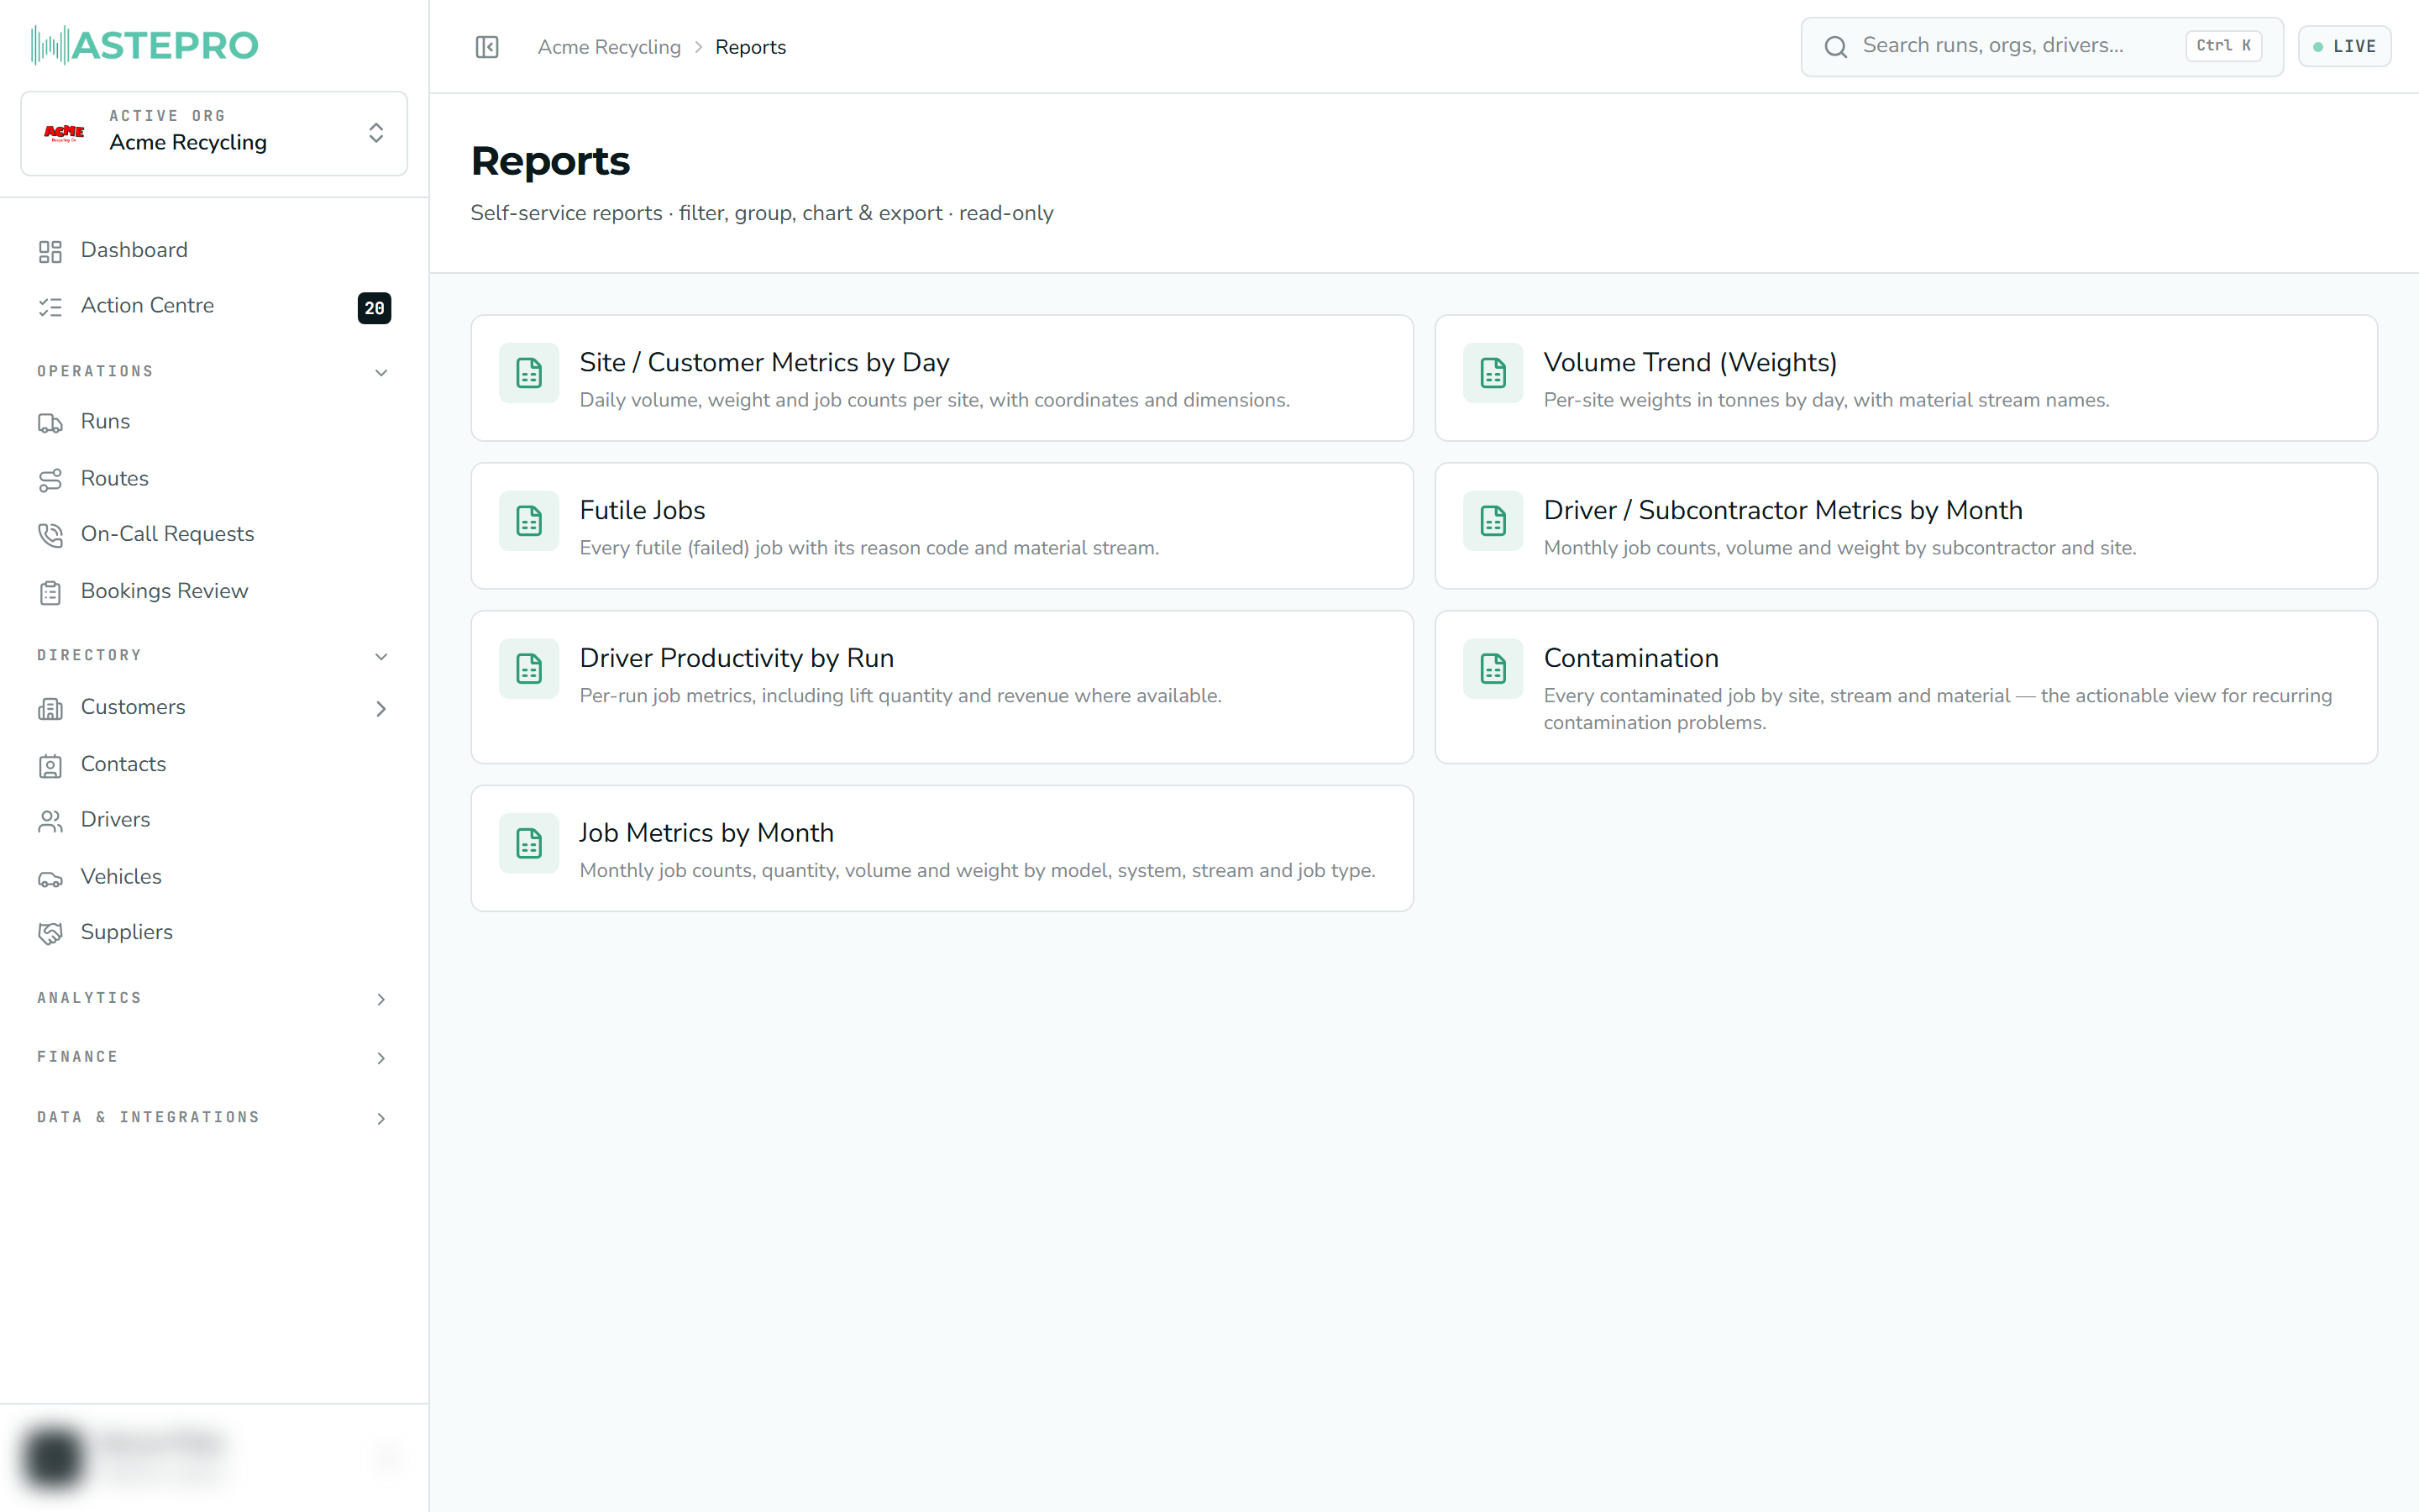Open Routes menu item
2419x1512 pixels.
(x=214, y=479)
